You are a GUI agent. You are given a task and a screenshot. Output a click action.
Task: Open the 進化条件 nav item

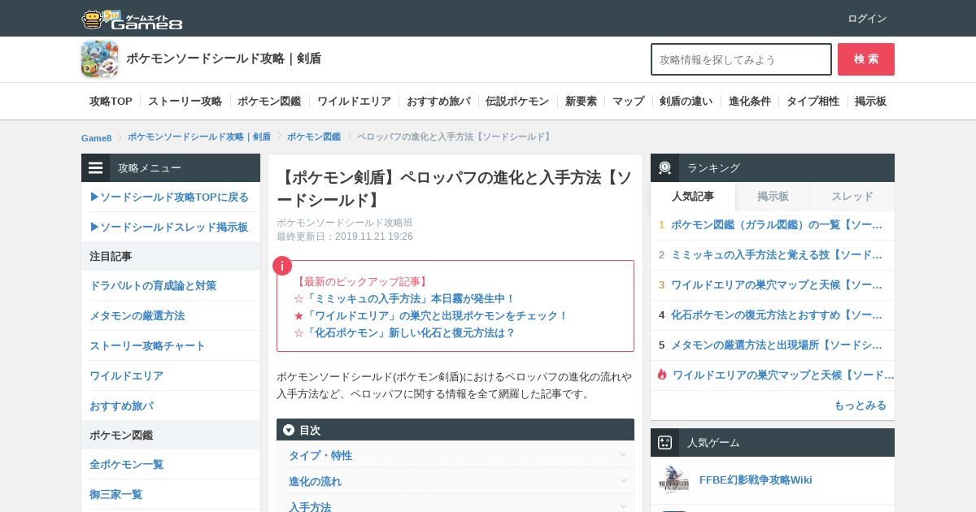(x=750, y=102)
